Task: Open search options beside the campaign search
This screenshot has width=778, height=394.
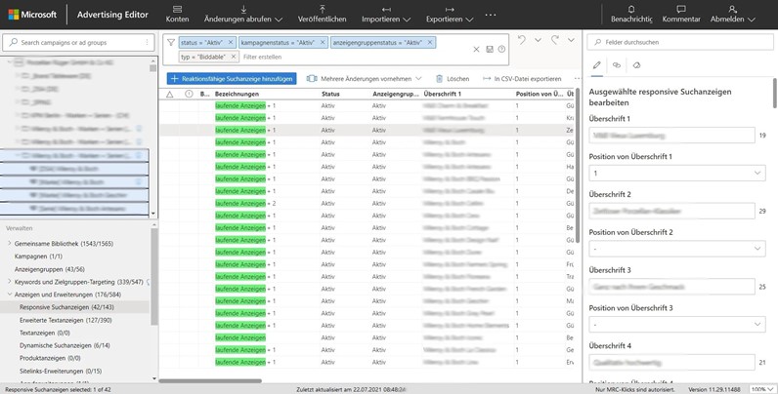Action: (147, 43)
